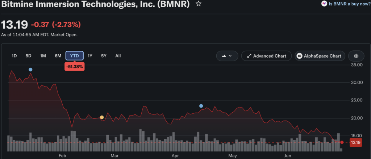Show the 5Y time range

[104, 56]
